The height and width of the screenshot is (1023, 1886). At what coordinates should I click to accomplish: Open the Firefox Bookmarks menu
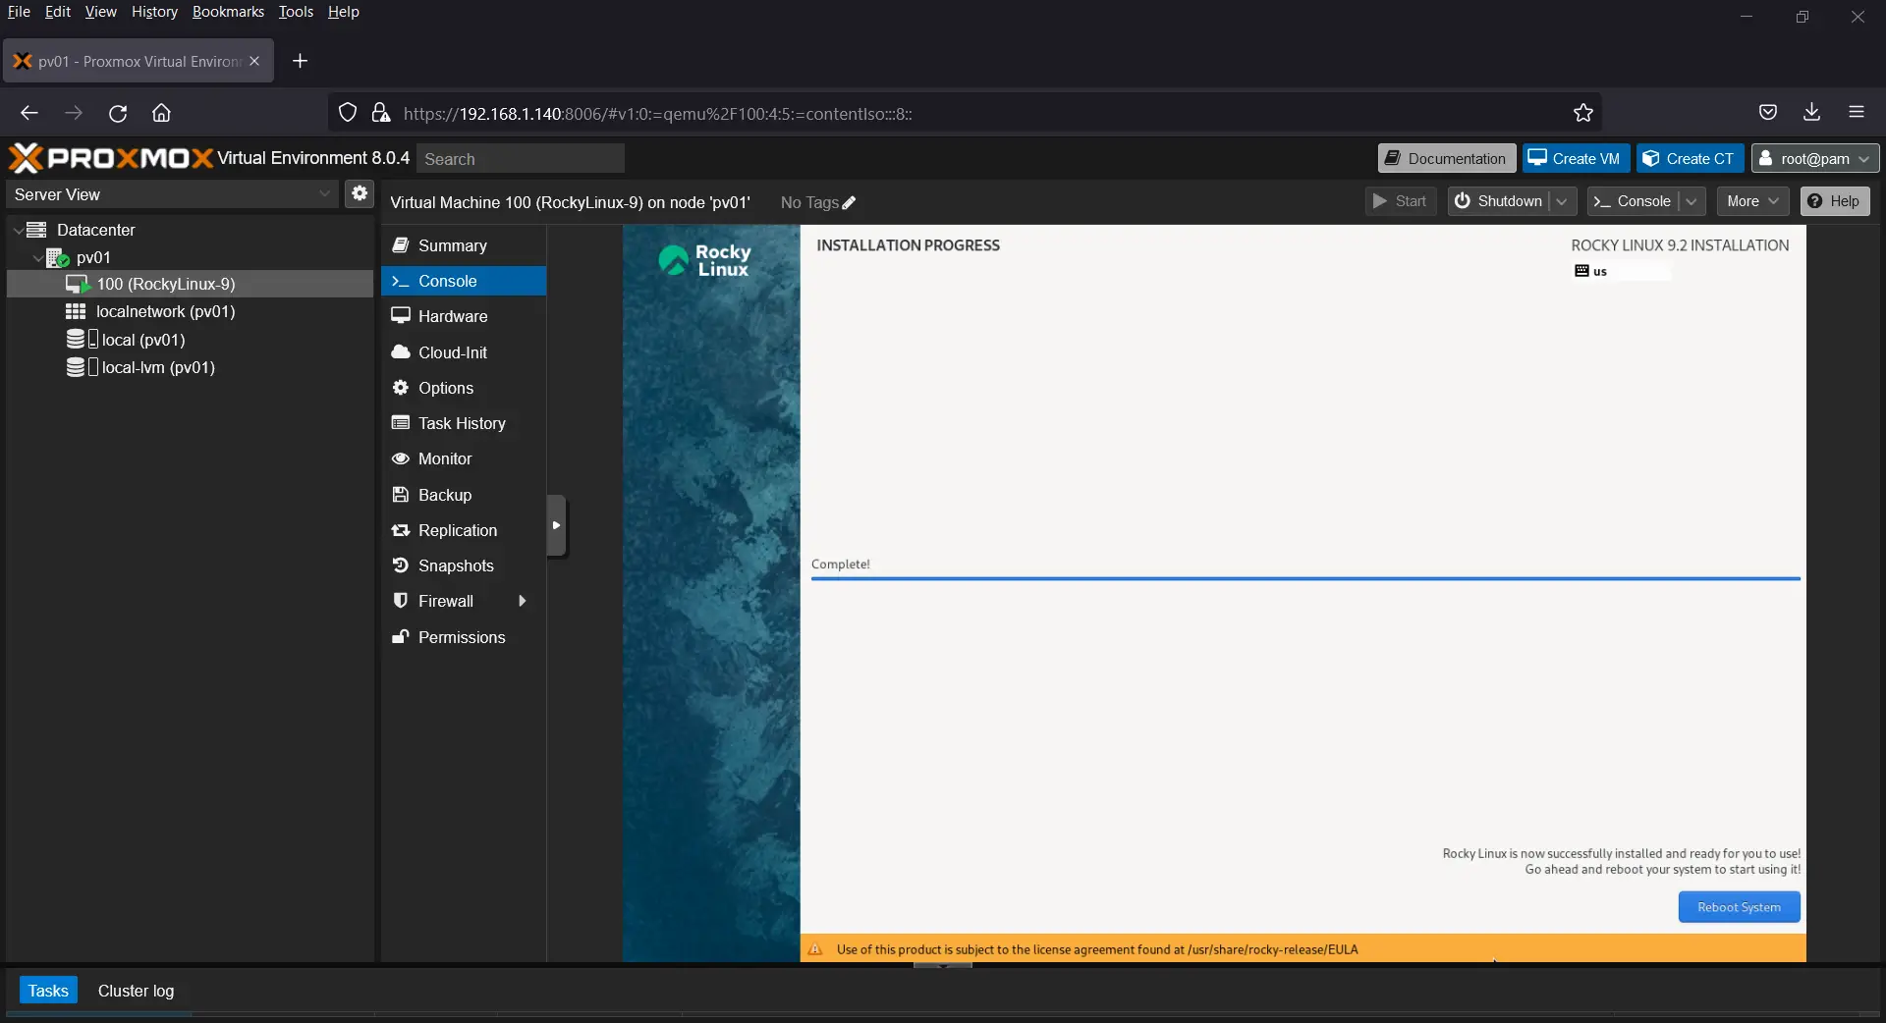point(228,12)
